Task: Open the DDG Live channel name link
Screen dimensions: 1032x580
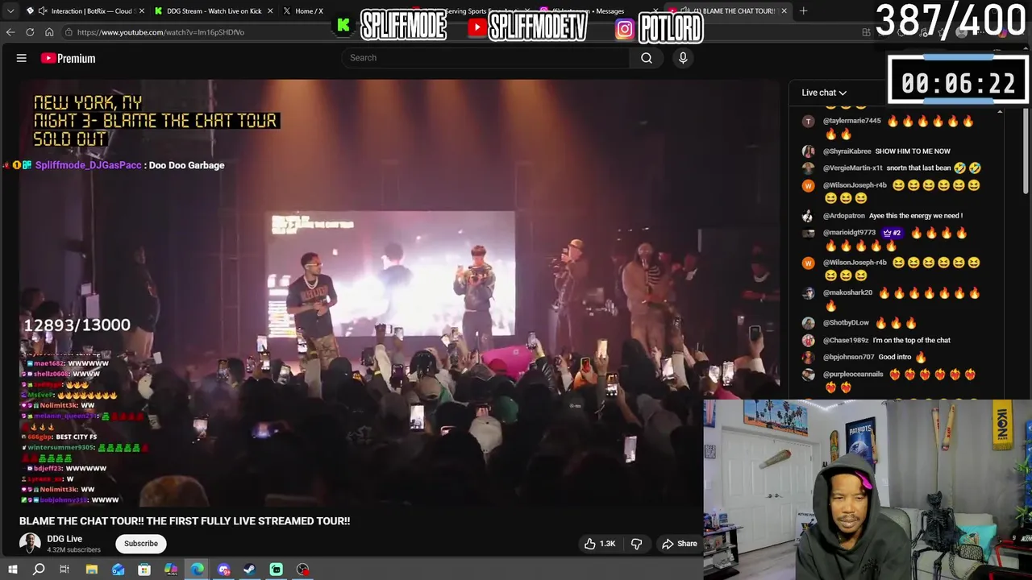Action: (x=64, y=539)
